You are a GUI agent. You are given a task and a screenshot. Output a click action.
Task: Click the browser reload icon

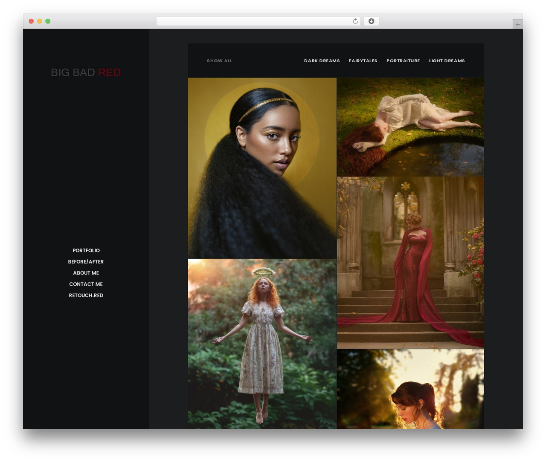click(355, 21)
